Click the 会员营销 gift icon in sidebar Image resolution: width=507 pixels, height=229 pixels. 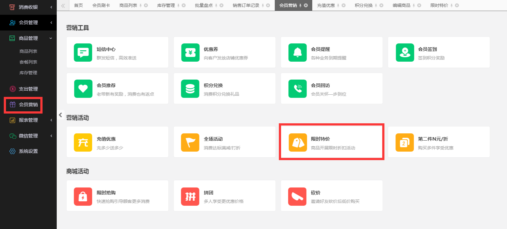[x=13, y=104]
